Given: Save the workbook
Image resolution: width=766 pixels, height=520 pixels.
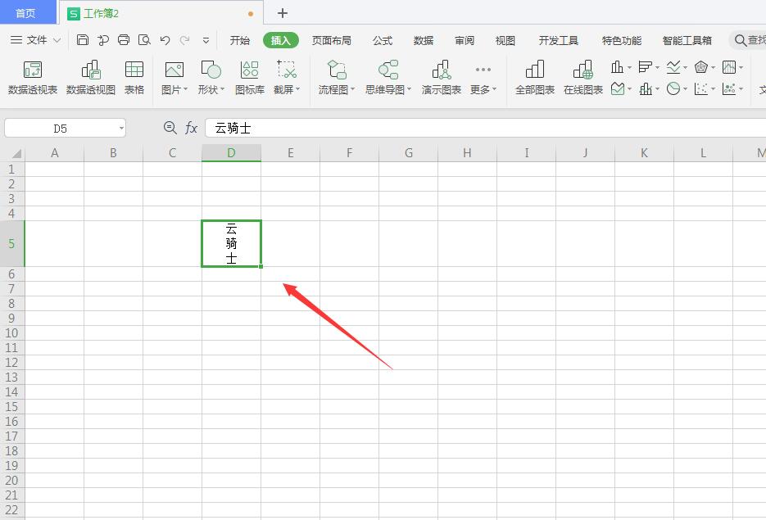Looking at the screenshot, I should (83, 39).
